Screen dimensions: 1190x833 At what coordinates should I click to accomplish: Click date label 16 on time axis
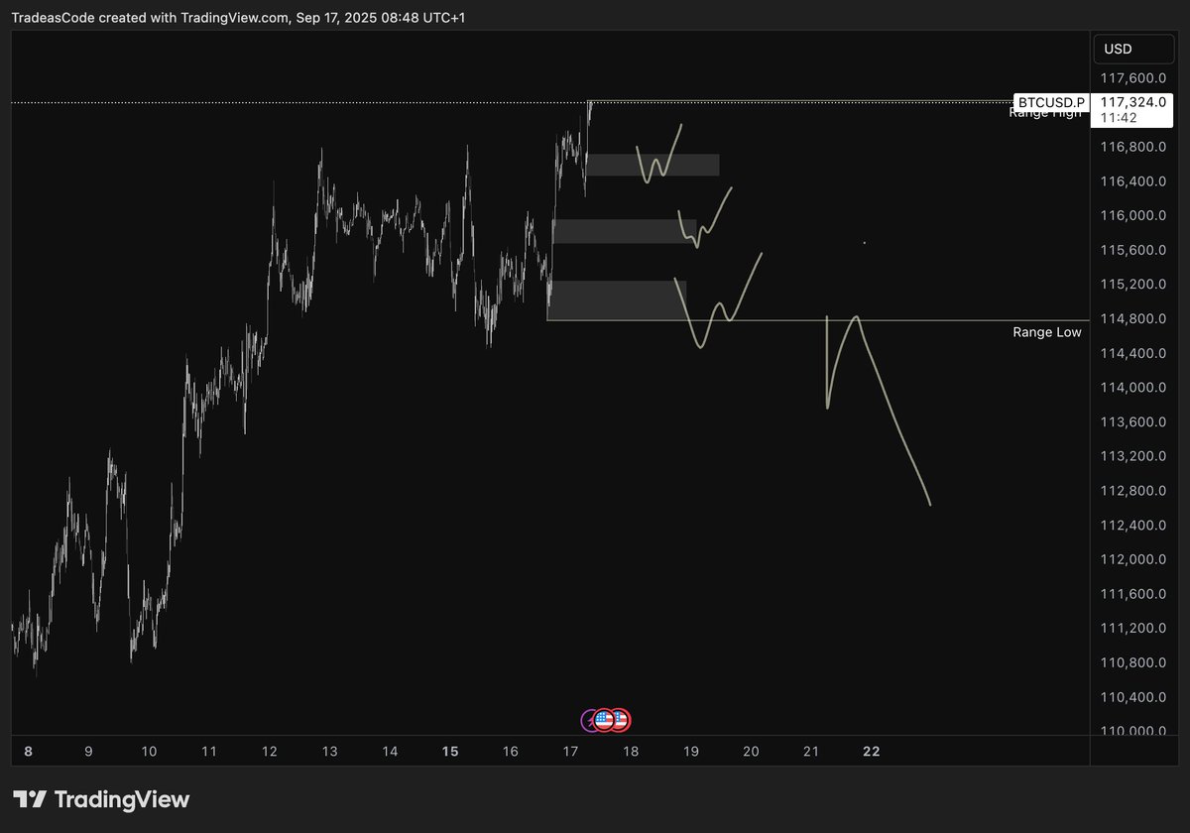(511, 752)
